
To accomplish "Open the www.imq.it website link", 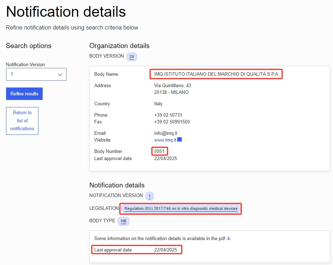I will click(165, 140).
